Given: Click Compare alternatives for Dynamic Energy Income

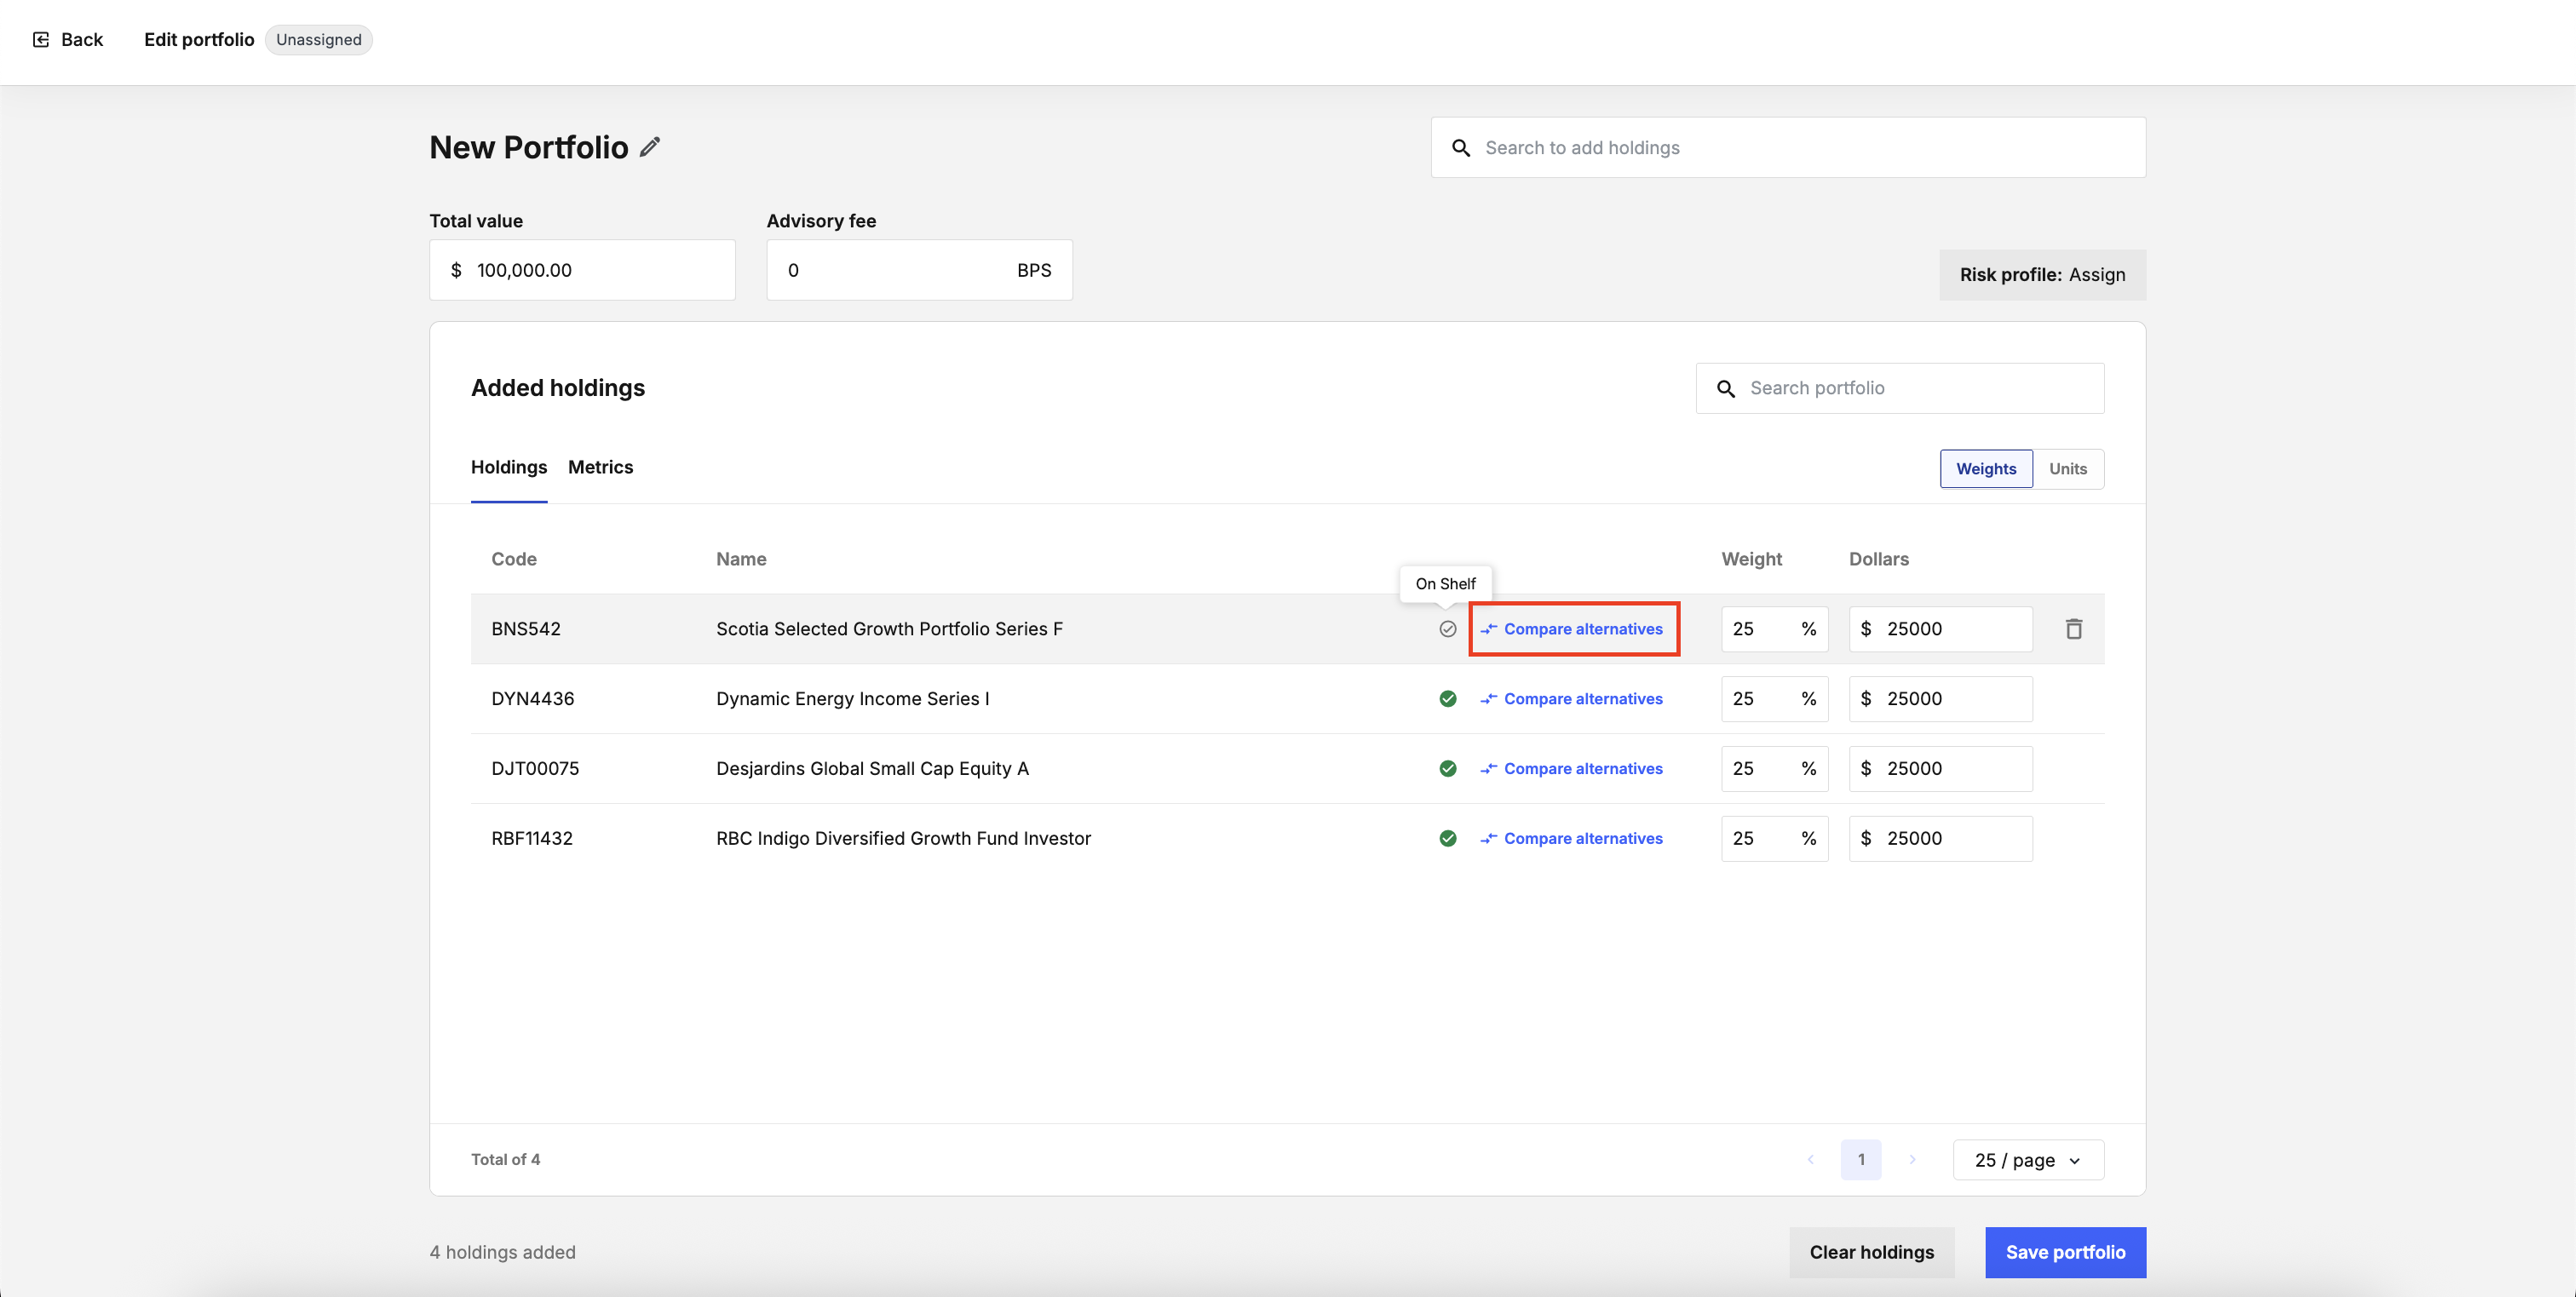Looking at the screenshot, I should [1572, 699].
